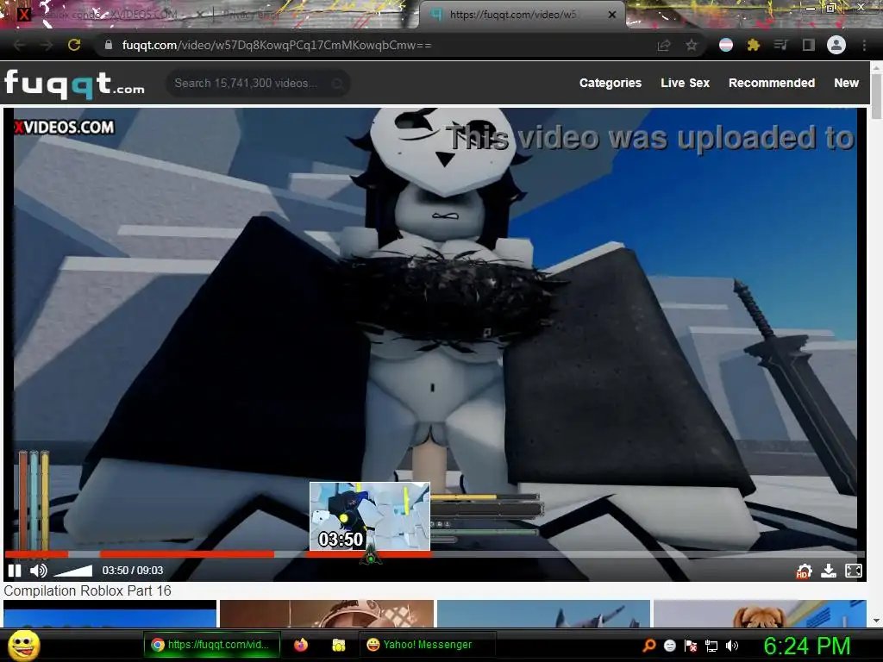Open the flag with red X tray icon
883x662 pixels.
pyautogui.click(x=691, y=646)
